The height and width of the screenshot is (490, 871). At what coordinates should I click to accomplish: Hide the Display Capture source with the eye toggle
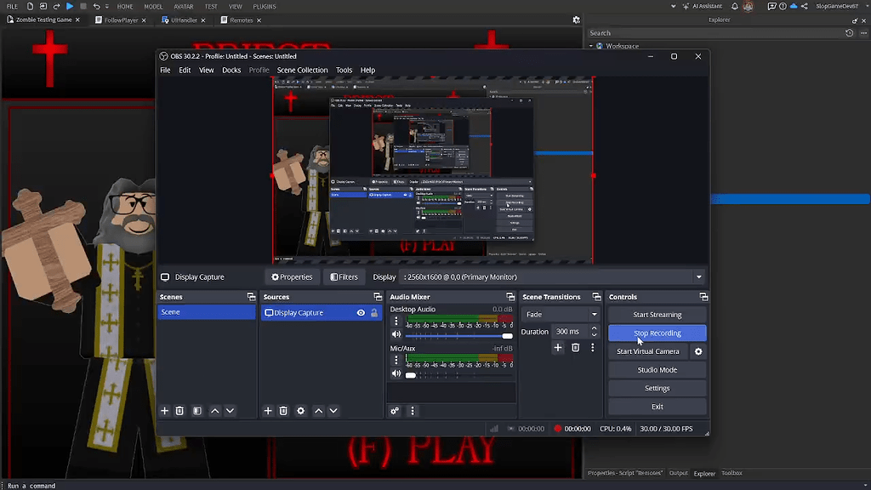360,312
